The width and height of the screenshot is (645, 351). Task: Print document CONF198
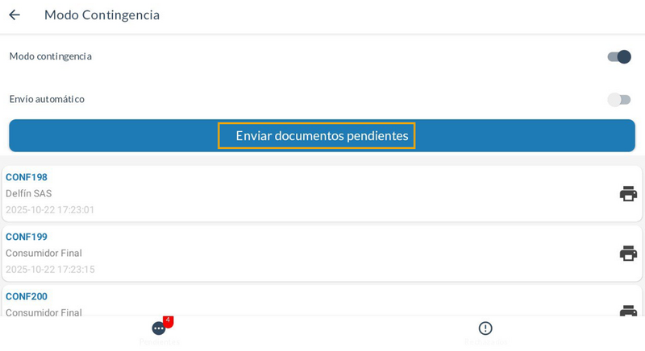point(628,193)
